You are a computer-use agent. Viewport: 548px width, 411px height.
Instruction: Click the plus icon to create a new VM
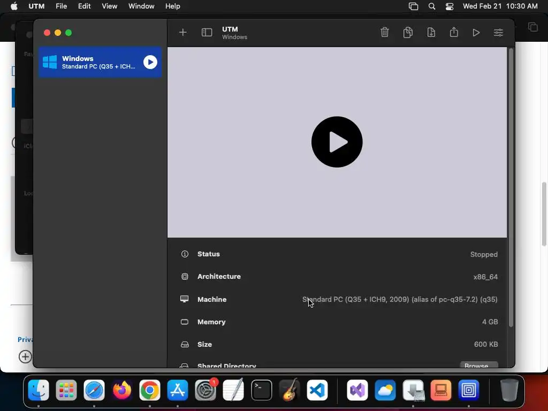[183, 33]
